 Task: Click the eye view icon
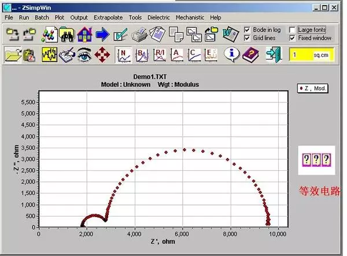coord(84,54)
